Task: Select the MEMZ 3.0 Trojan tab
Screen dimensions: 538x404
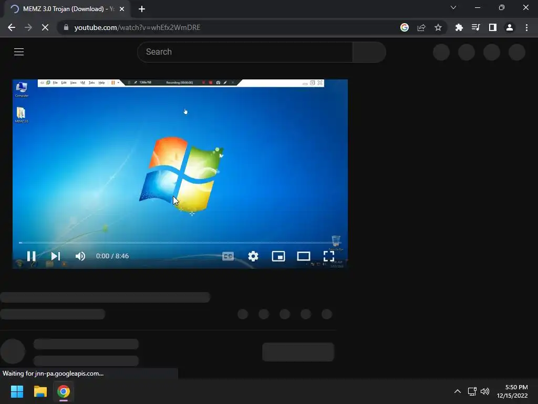Action: coord(67,9)
